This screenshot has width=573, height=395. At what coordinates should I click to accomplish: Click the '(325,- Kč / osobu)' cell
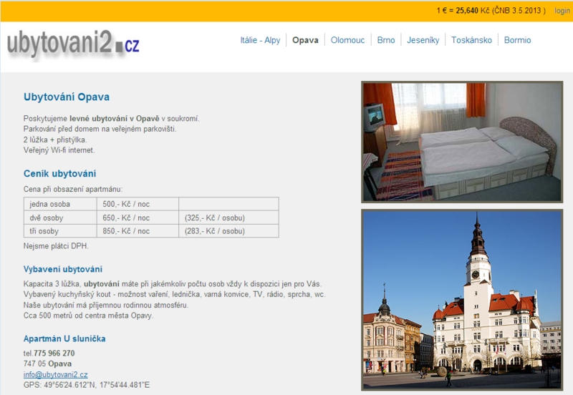pyautogui.click(x=228, y=218)
